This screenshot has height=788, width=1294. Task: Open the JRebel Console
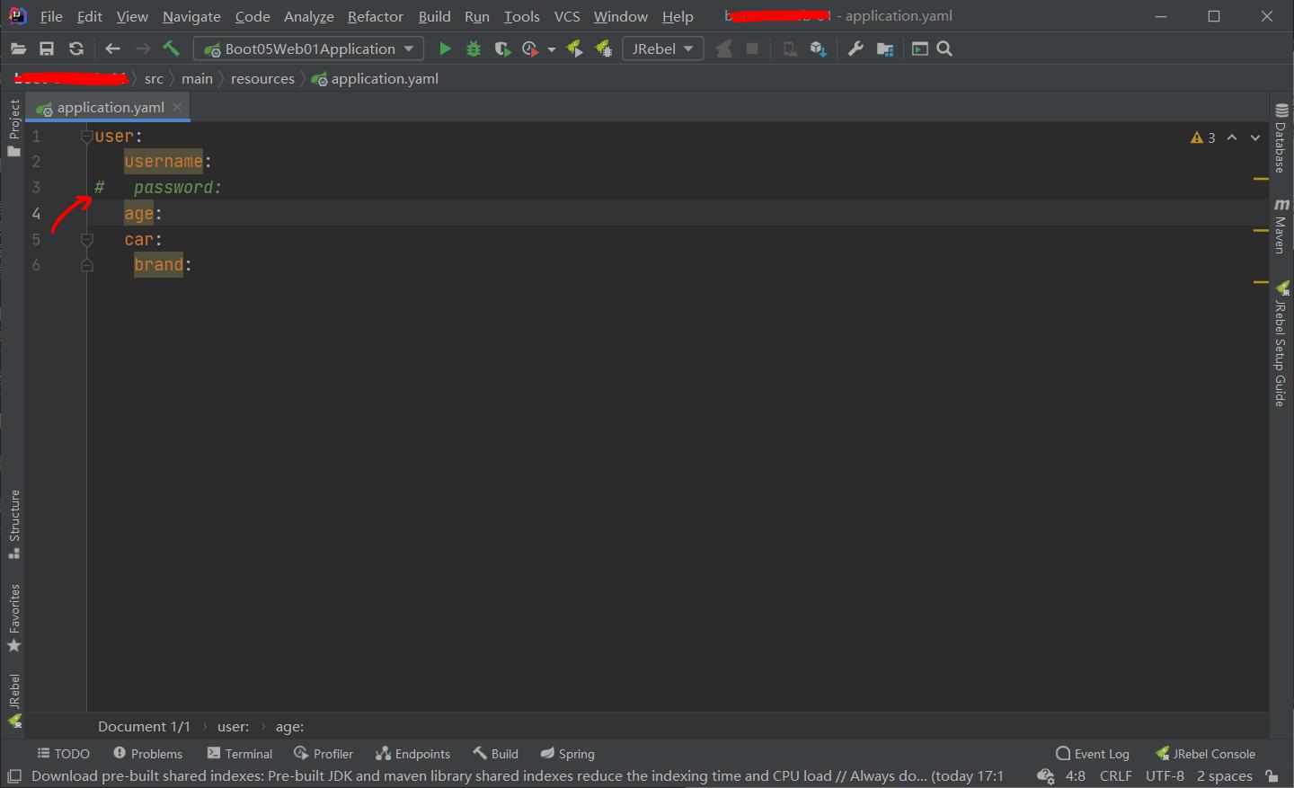point(1205,754)
